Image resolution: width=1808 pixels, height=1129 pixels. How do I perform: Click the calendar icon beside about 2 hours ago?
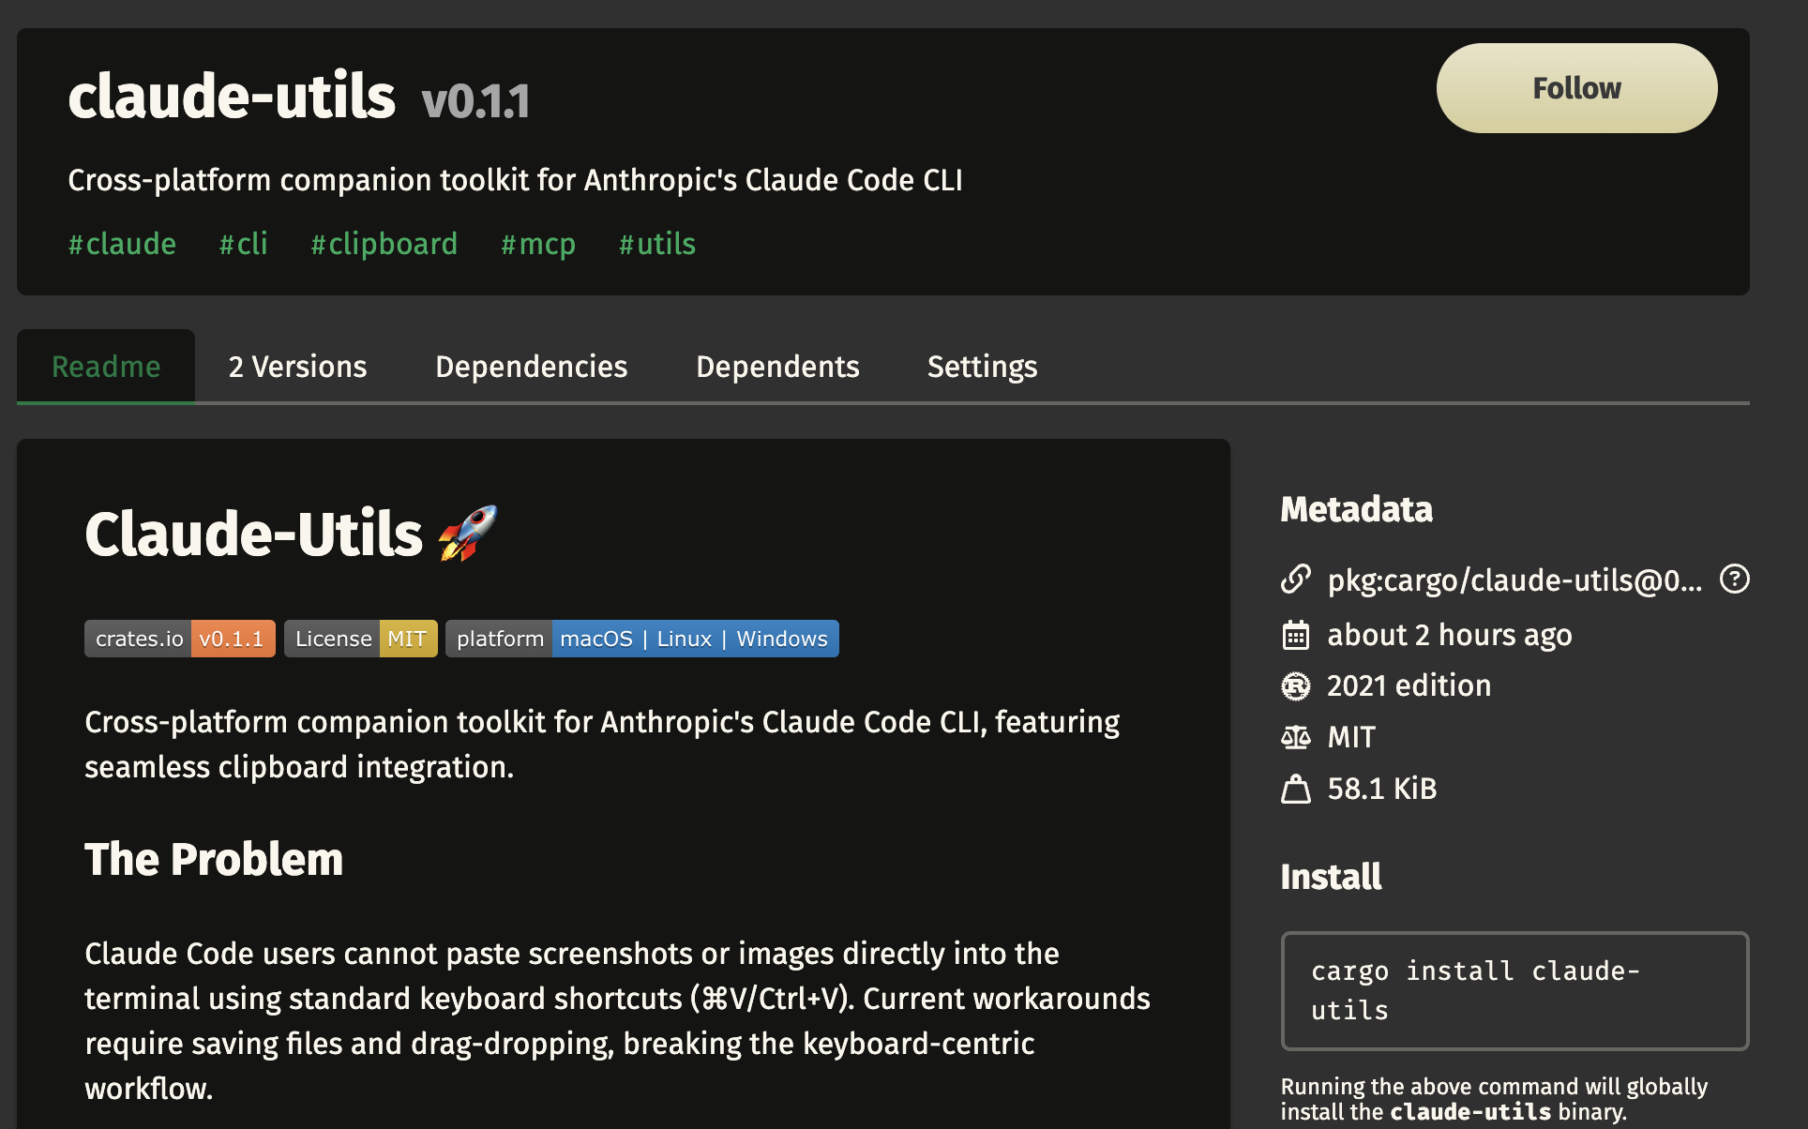pyautogui.click(x=1296, y=635)
